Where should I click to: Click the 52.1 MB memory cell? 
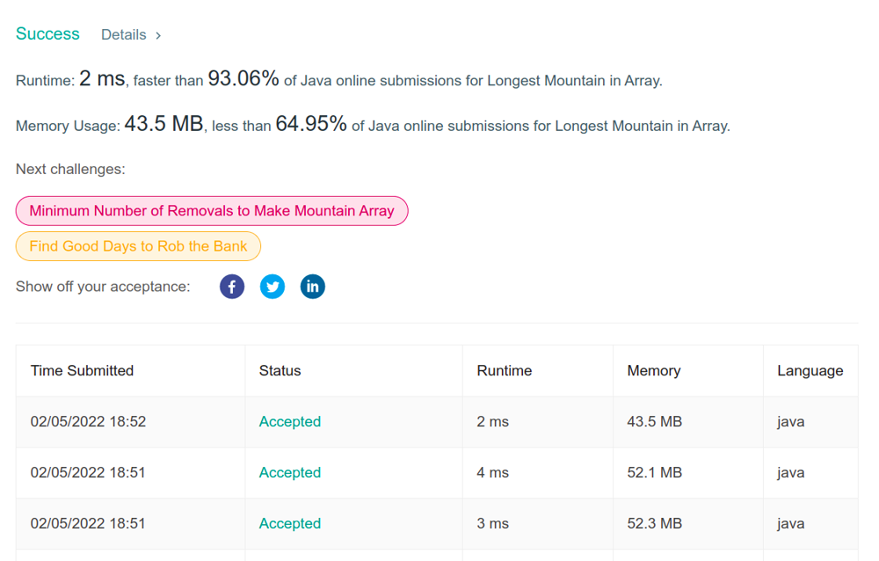coord(654,473)
